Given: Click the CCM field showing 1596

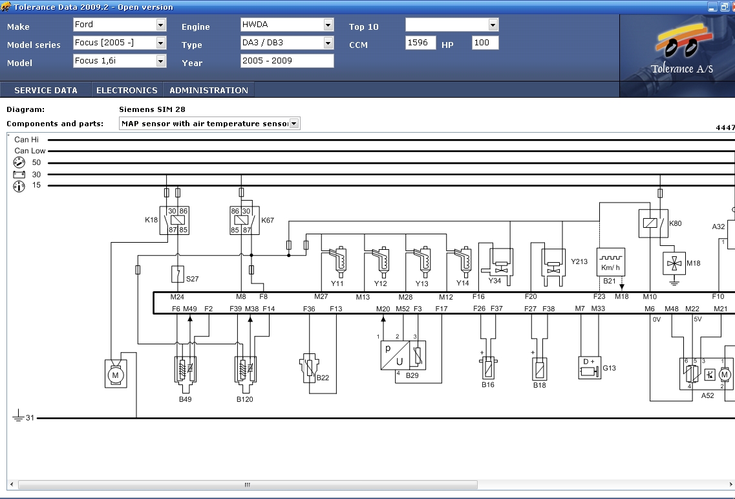Looking at the screenshot, I should [x=420, y=43].
